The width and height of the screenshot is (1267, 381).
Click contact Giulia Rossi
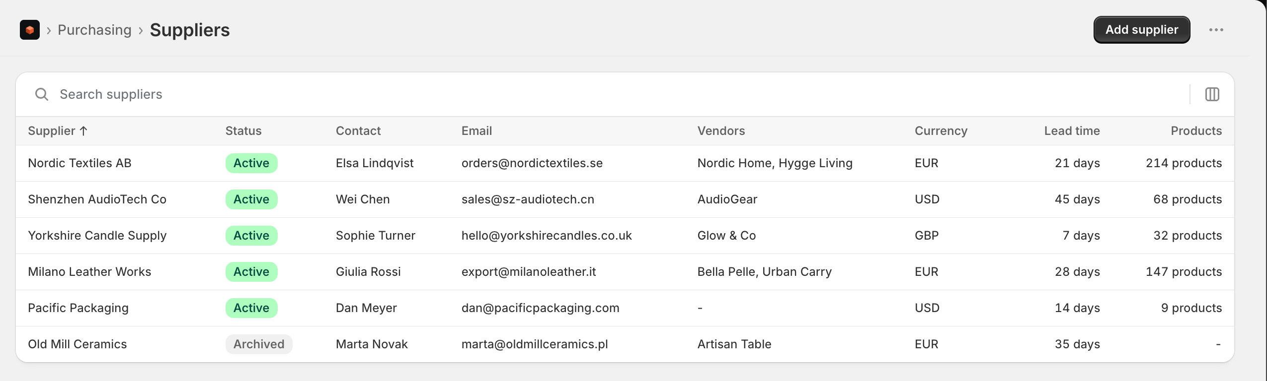pos(368,272)
